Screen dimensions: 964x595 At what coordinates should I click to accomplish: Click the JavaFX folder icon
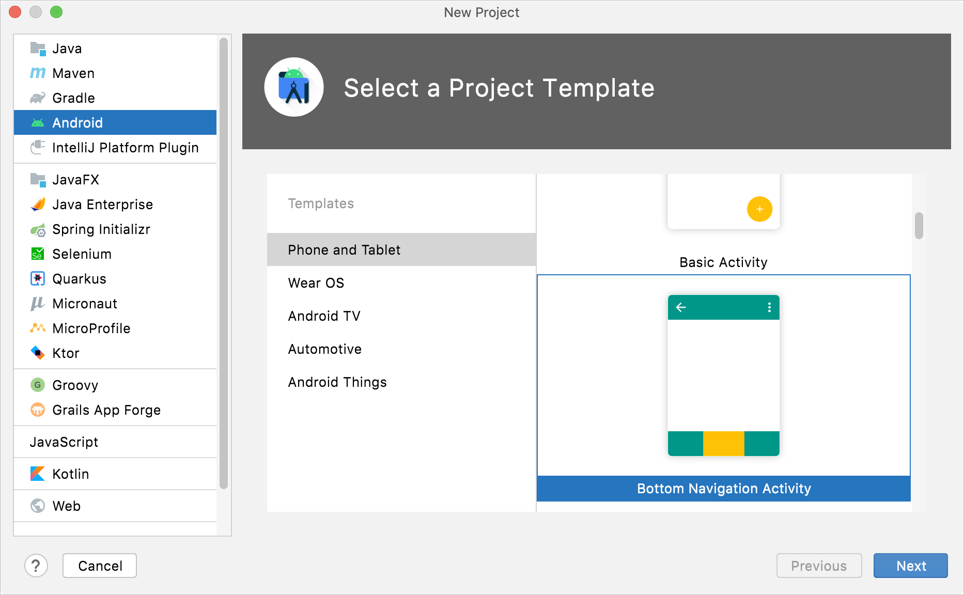tap(38, 180)
